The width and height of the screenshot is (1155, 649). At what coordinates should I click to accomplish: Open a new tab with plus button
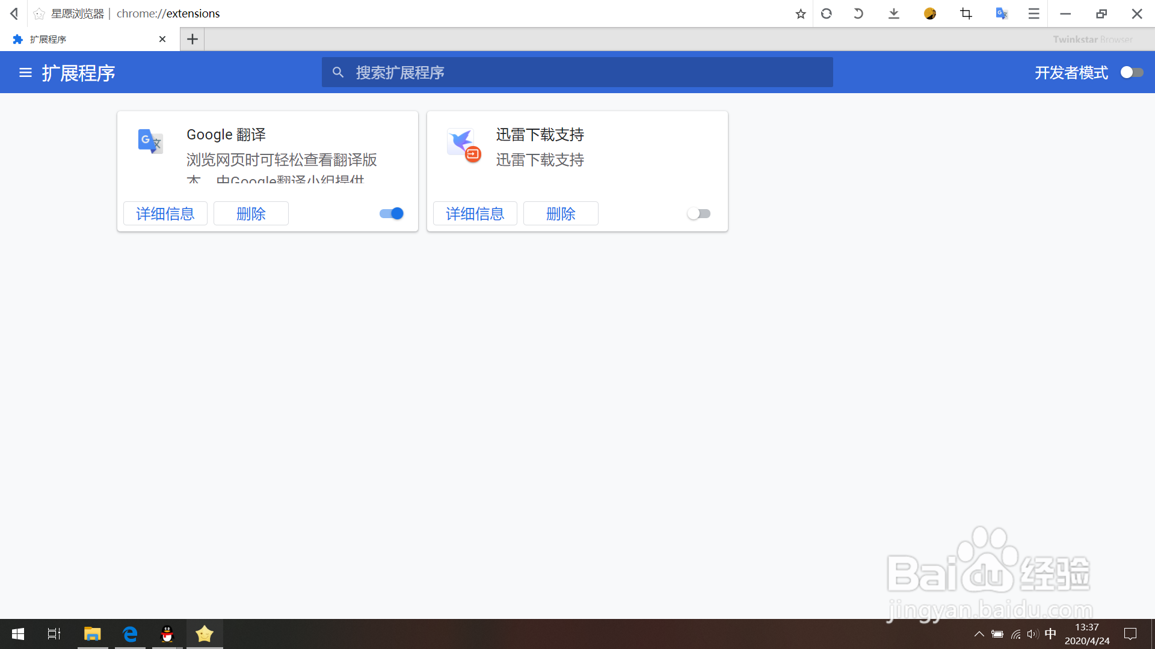[x=192, y=39]
